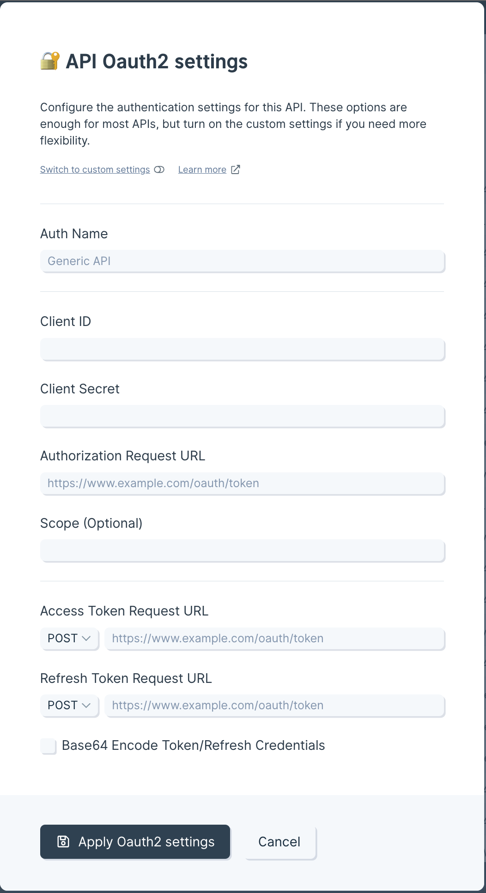486x893 pixels.
Task: Click the API Oauth2 settings heading
Action: click(157, 61)
